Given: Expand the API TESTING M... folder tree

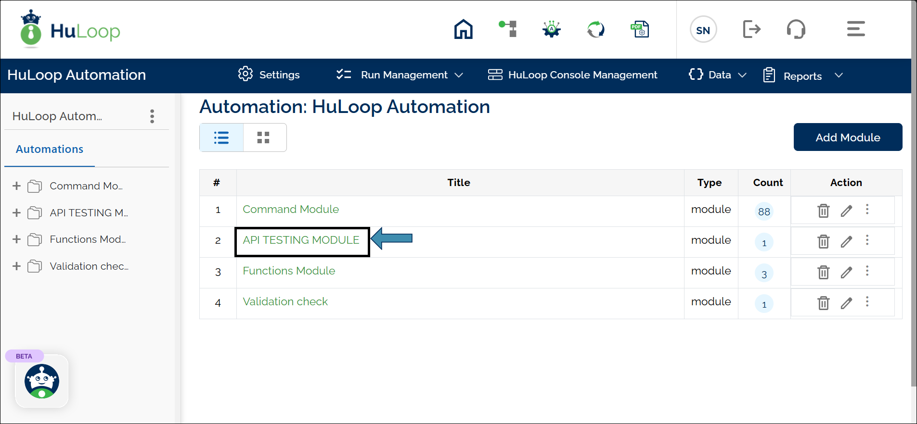Looking at the screenshot, I should [17, 213].
